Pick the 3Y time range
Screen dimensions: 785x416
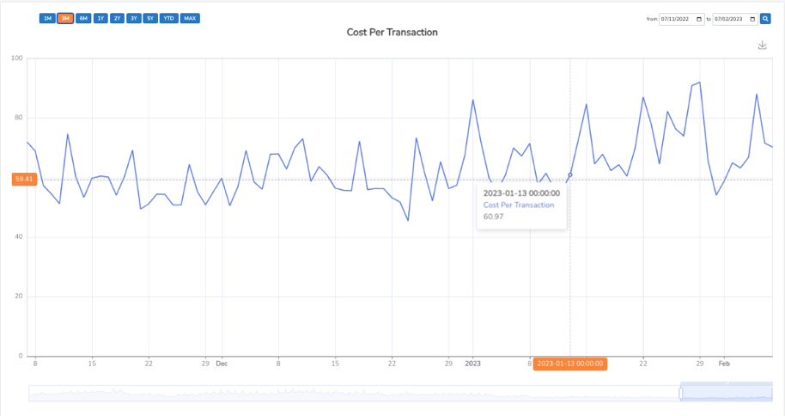(x=134, y=18)
